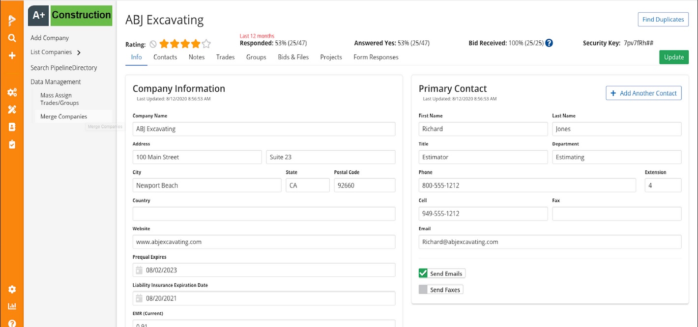698x327 pixels.
Task: Click the Find Duplicates button
Action: click(x=663, y=20)
